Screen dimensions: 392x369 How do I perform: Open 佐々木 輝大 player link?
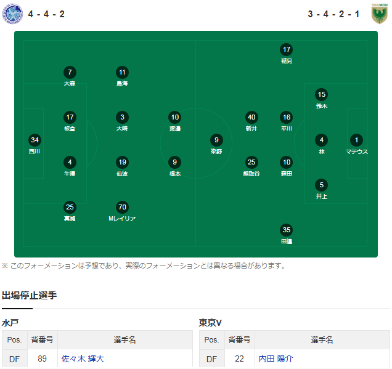83,359
